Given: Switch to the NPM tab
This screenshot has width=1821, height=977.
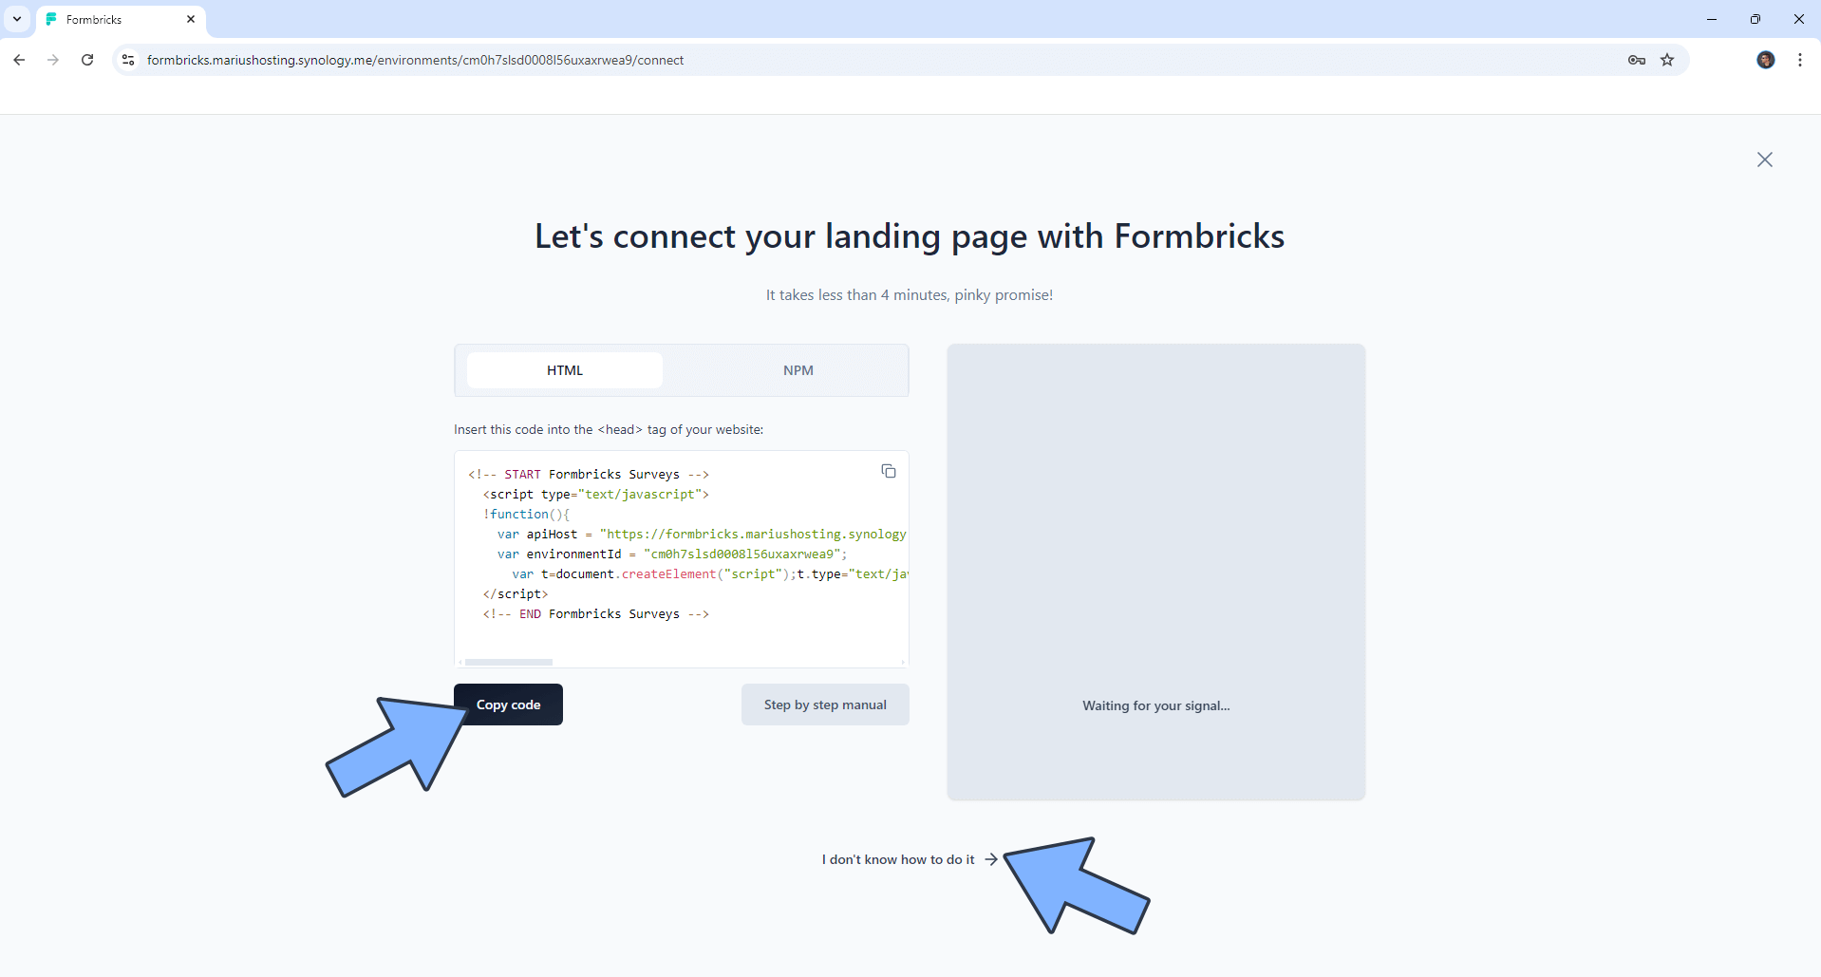Looking at the screenshot, I should [x=798, y=370].
